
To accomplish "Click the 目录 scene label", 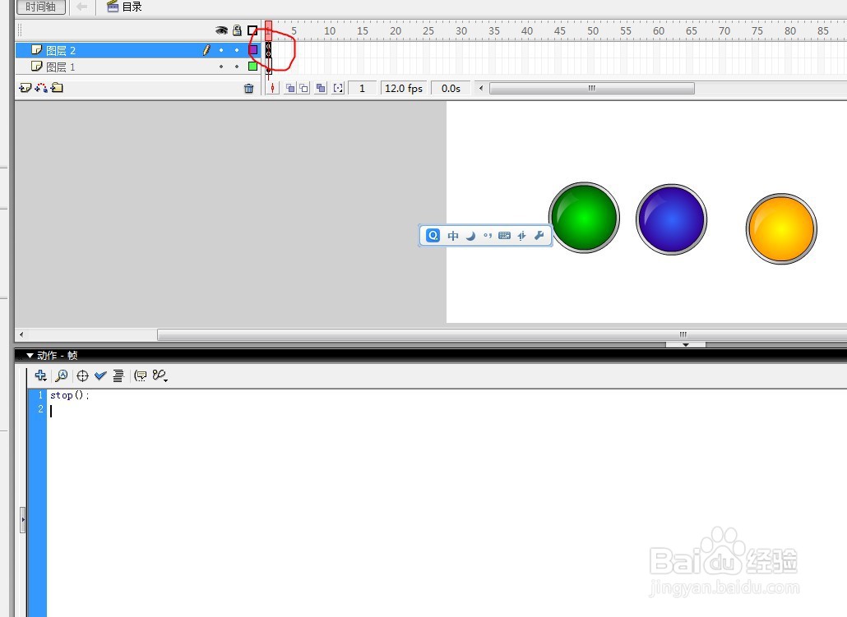I will tap(132, 7).
